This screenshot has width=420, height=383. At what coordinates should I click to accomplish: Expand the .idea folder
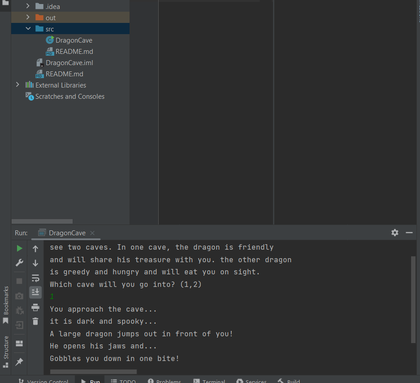coord(28,6)
